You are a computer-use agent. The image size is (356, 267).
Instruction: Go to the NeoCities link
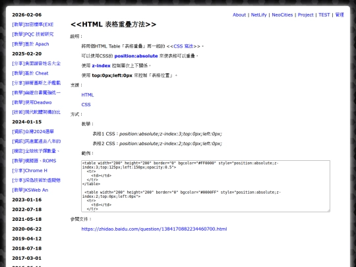[282, 15]
